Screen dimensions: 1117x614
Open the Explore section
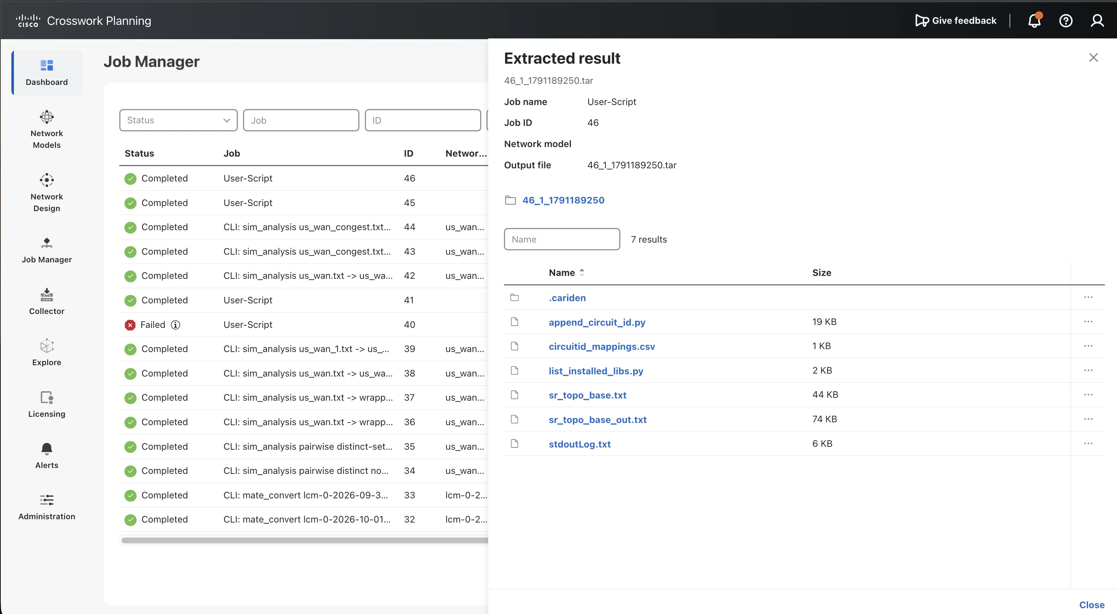click(x=47, y=352)
